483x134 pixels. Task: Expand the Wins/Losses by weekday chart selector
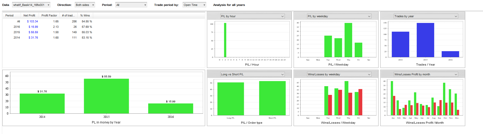pyautogui.click(x=339, y=74)
